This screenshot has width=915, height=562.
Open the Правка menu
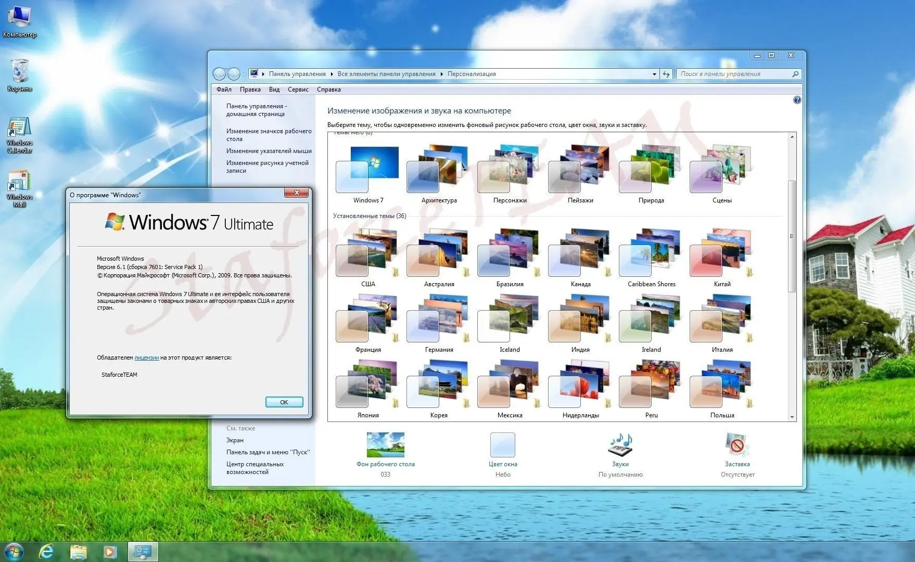[x=250, y=90]
